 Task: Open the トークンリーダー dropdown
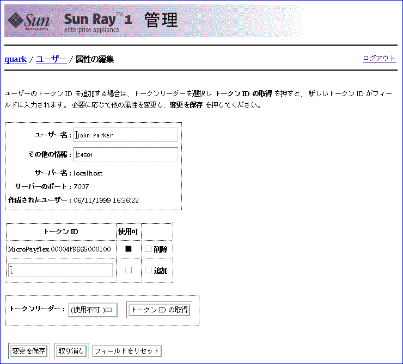pyautogui.click(x=93, y=310)
